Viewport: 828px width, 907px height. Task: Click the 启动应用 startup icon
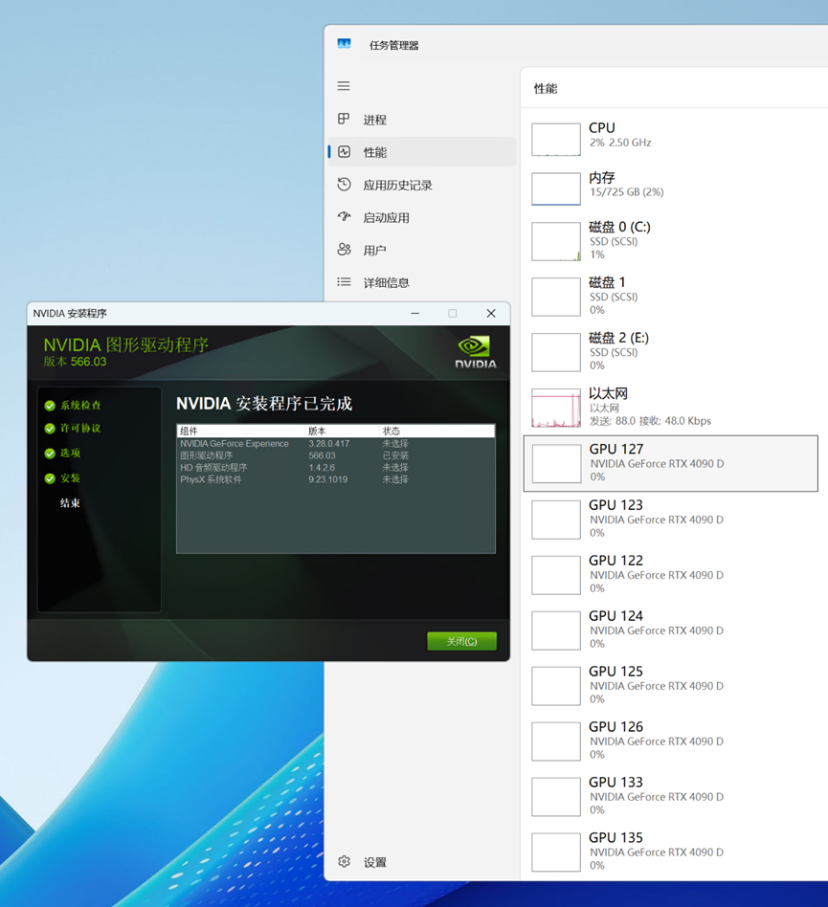point(344,217)
